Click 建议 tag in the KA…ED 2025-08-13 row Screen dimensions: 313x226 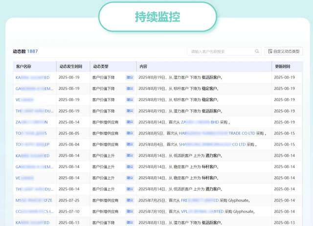point(130,223)
